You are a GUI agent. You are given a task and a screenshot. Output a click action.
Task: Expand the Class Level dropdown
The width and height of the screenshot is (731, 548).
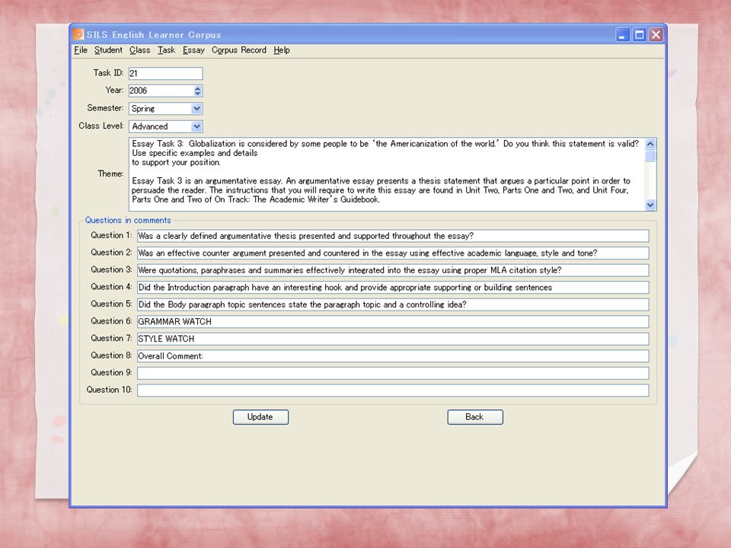pos(196,126)
